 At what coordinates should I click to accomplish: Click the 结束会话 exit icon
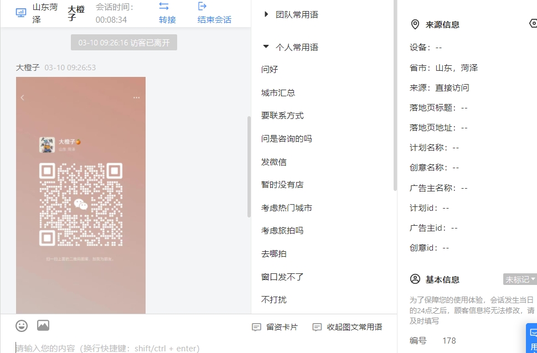(203, 6)
